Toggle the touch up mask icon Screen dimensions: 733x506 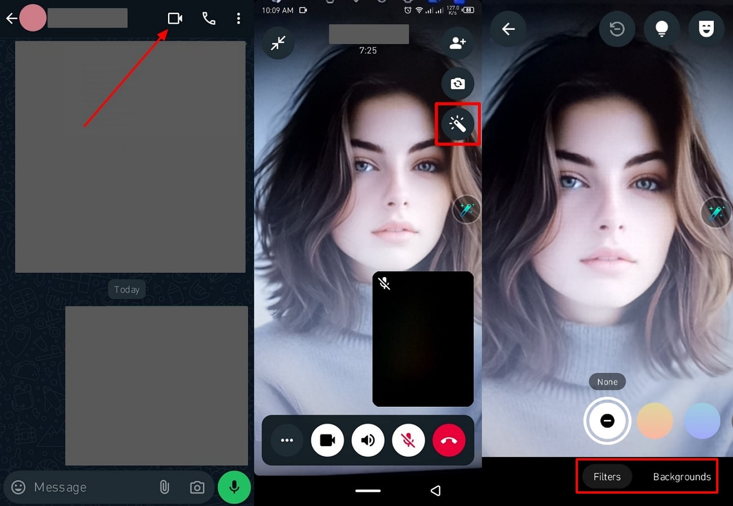706,29
